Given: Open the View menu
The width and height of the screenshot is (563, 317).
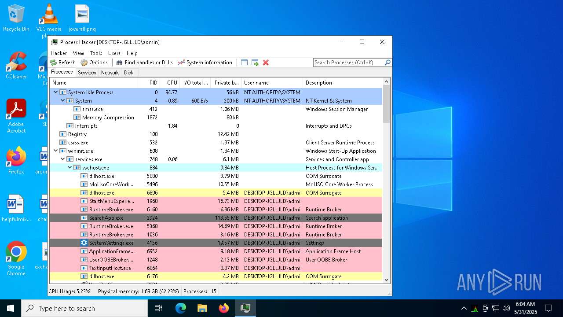Looking at the screenshot, I should 78,53.
